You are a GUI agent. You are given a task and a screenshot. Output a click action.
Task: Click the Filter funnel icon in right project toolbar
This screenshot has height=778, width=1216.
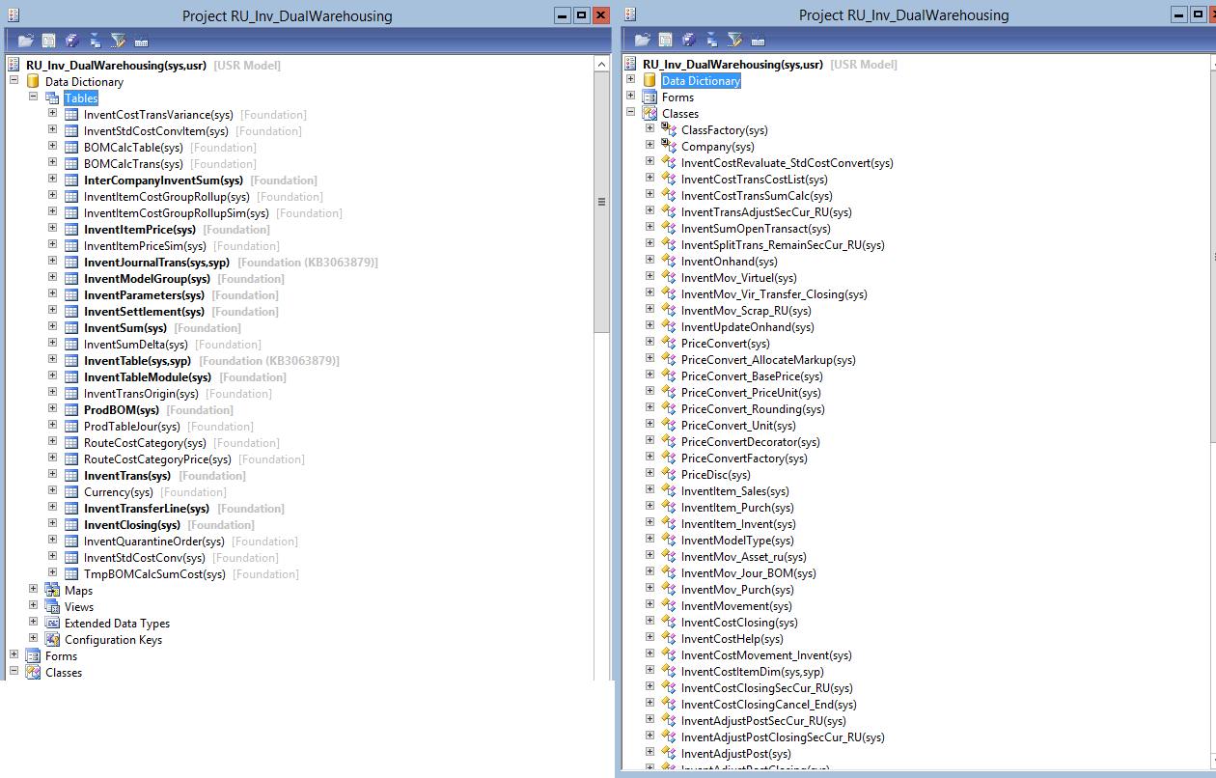(x=734, y=40)
